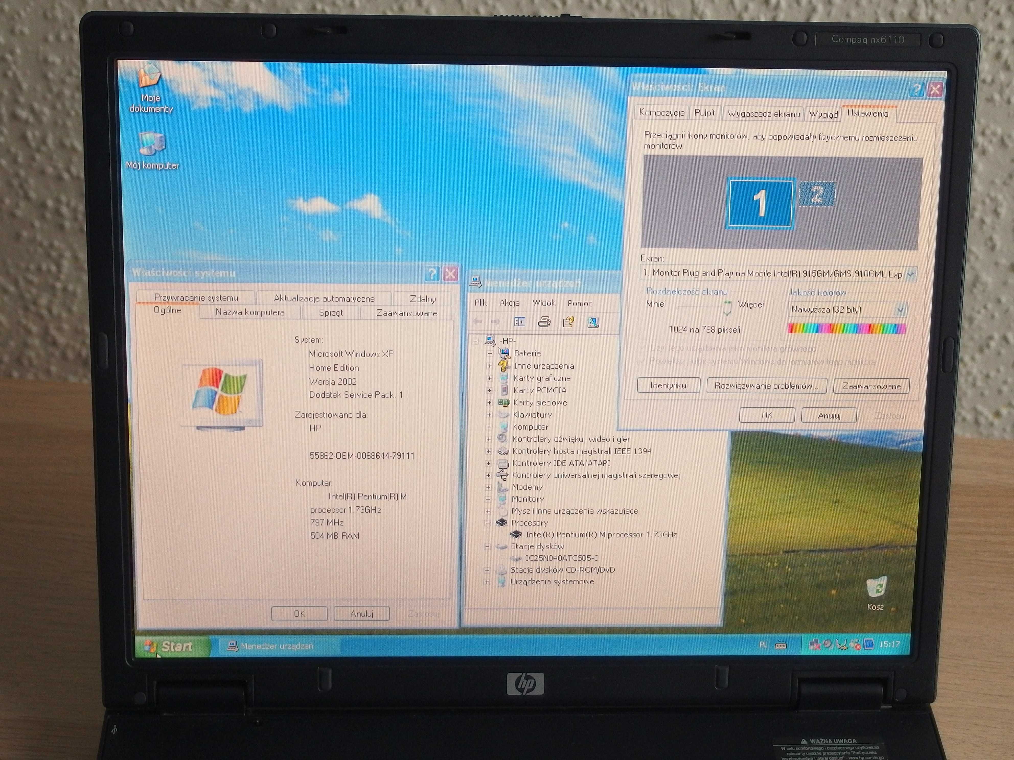Image resolution: width=1014 pixels, height=760 pixels.
Task: Click the properties help toolbar icon in Menedżer urządzeń
Action: (568, 322)
